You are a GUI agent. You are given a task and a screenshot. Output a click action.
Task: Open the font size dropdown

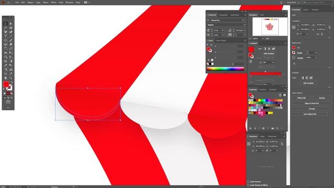223,30
